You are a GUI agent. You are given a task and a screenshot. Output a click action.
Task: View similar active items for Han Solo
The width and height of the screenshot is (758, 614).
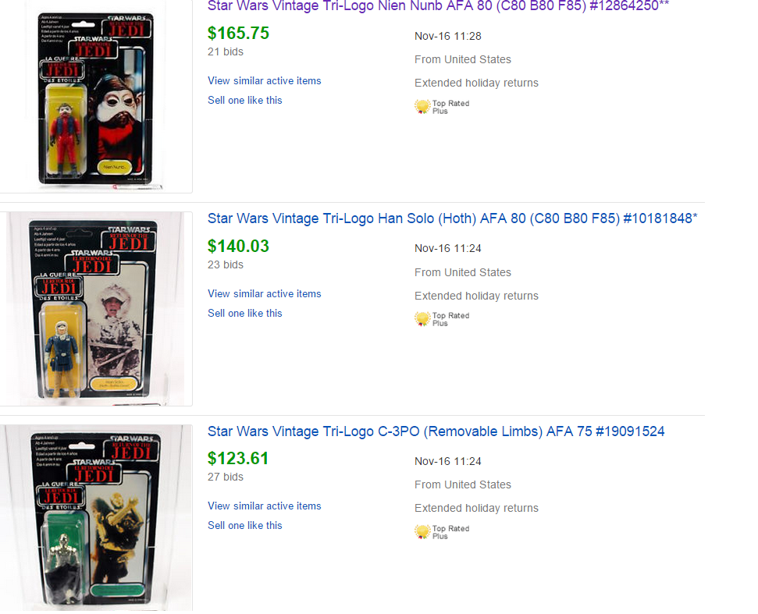(x=264, y=293)
